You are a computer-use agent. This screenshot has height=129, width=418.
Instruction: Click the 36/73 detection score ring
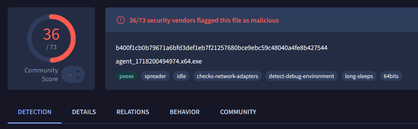coord(51,38)
